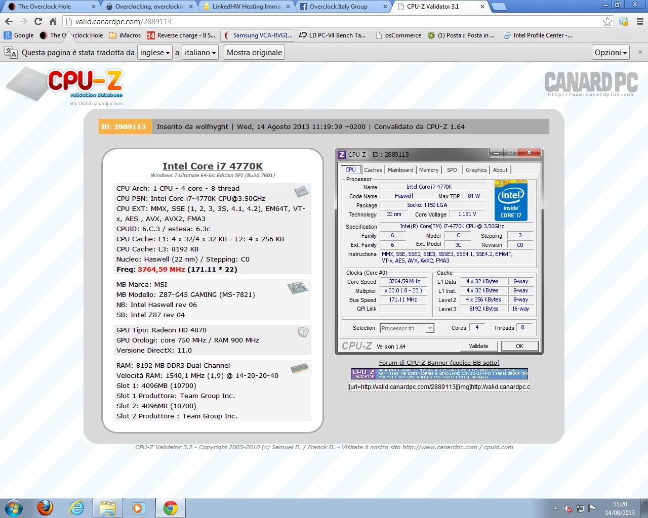
Task: Open the browser home page icon
Action: pos(53,22)
